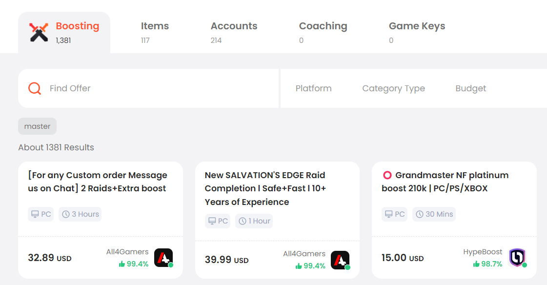Open All4Gamers avatar on 32.89 USD offer
This screenshot has height=285, width=547.
(163, 258)
